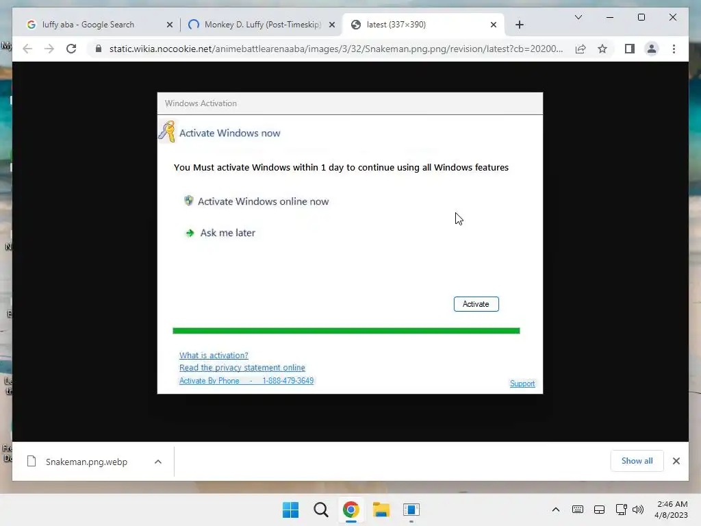
Task: Click the green progress bar
Action: pyautogui.click(x=346, y=331)
